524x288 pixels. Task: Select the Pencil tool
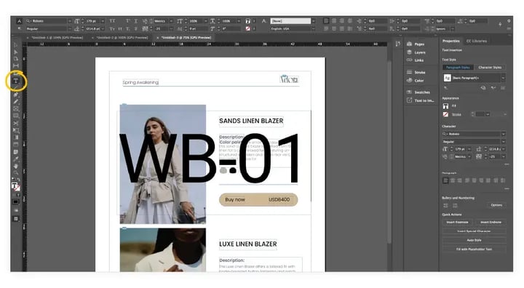point(16,102)
